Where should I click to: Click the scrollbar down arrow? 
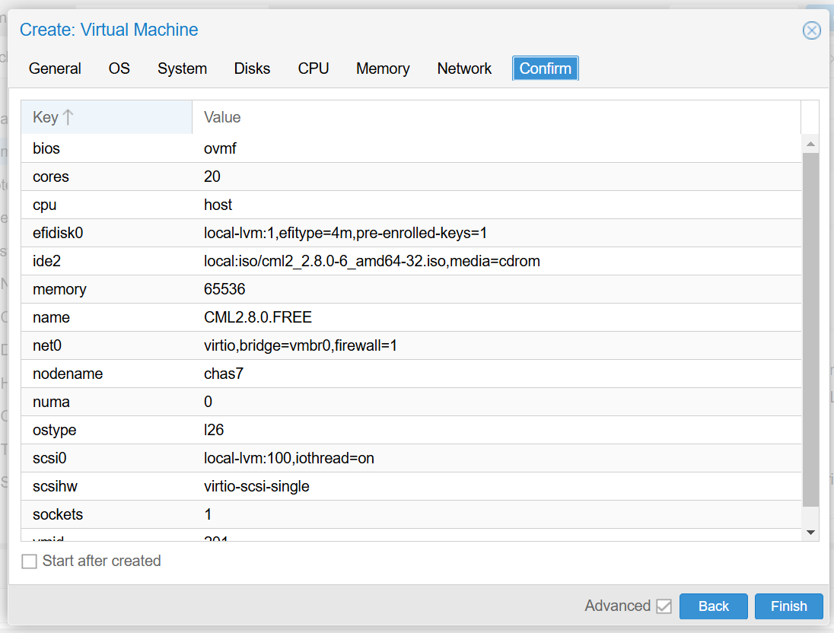[810, 532]
